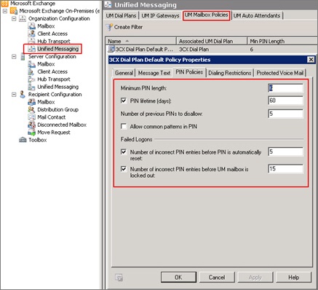318x290 pixels.
Task: Select the Toolbox tree item
Action: coord(38,140)
